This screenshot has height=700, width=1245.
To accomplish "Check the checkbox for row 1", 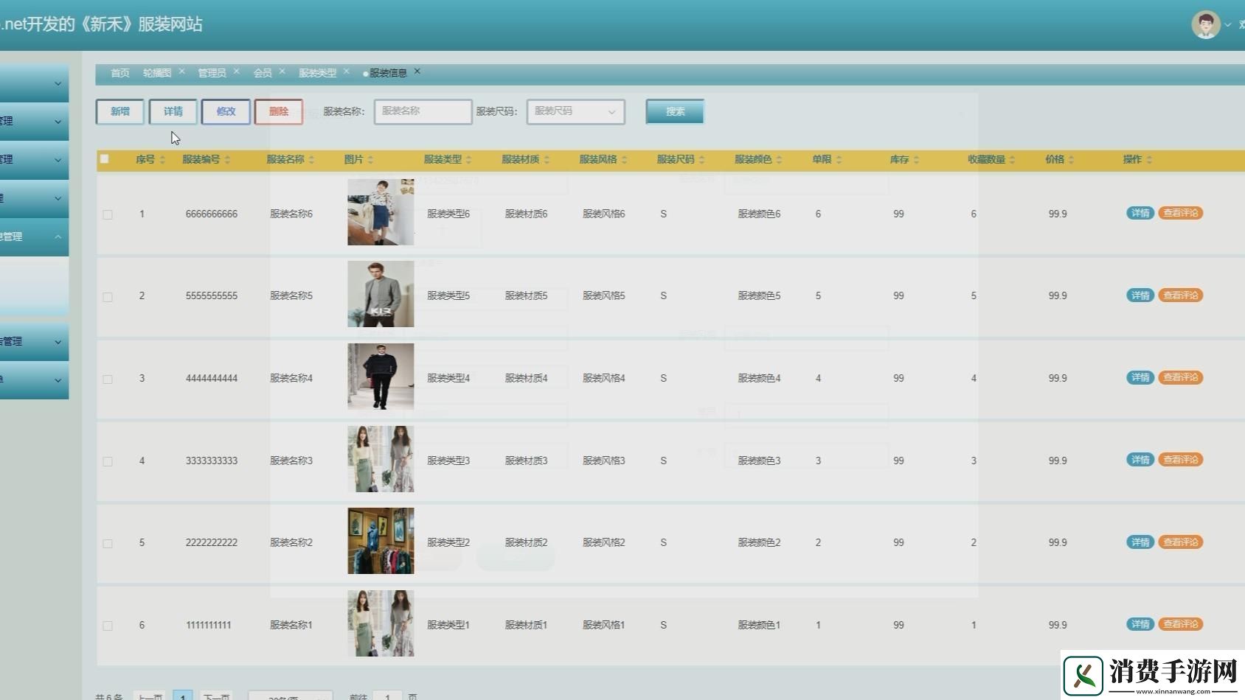I will (x=108, y=214).
